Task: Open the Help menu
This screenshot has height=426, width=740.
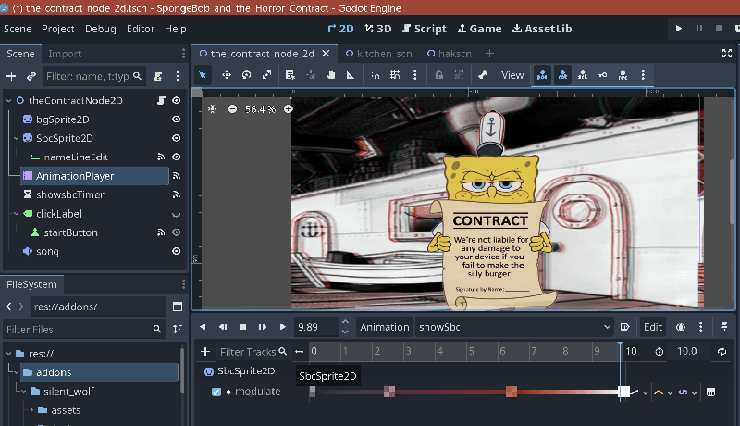Action: pyautogui.click(x=175, y=29)
